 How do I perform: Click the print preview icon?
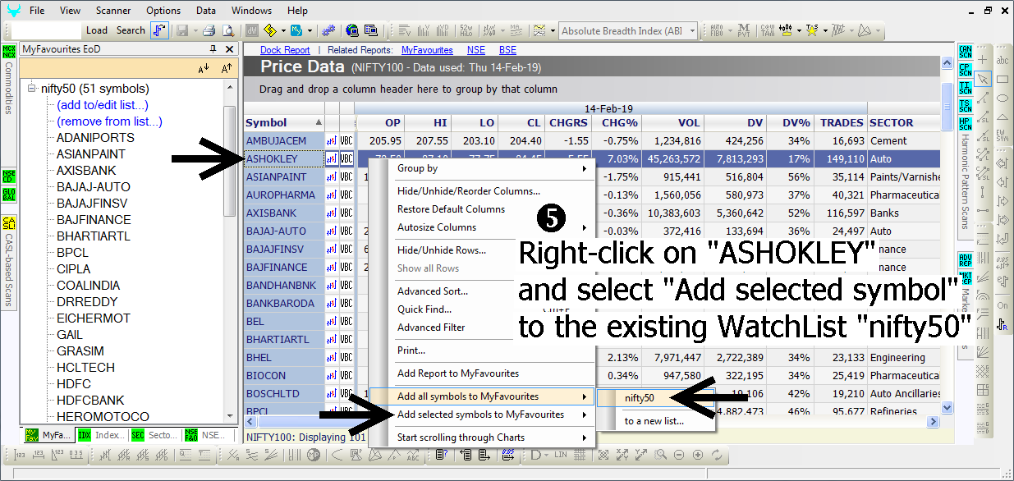pos(227,30)
